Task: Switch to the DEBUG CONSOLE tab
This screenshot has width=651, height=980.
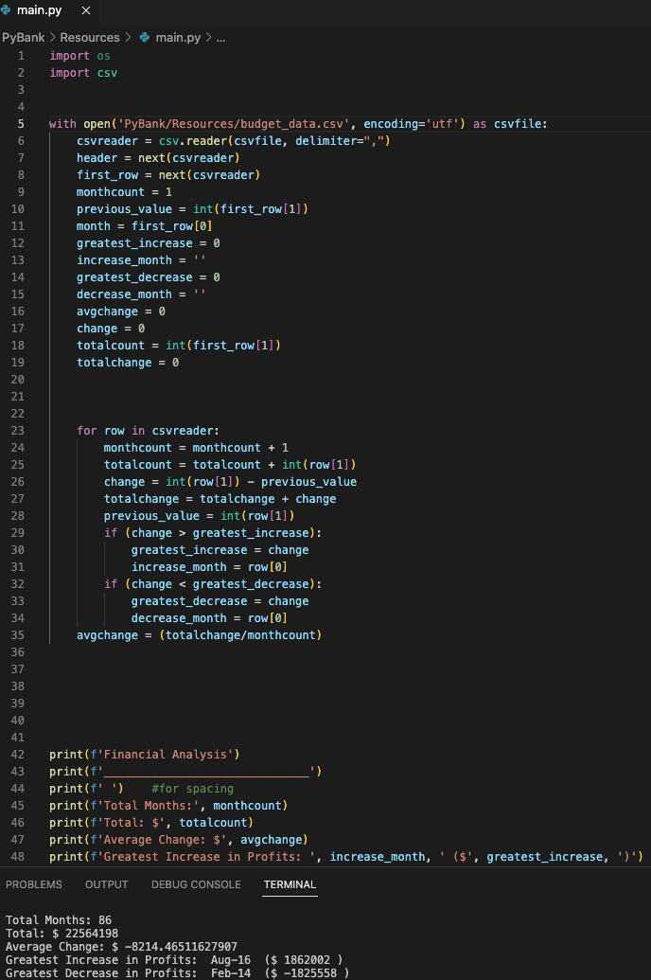Action: [195, 884]
